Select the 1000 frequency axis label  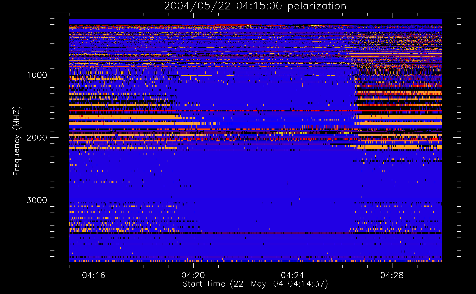tap(37, 75)
